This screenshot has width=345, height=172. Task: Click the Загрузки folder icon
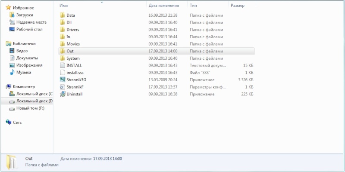pos(12,15)
